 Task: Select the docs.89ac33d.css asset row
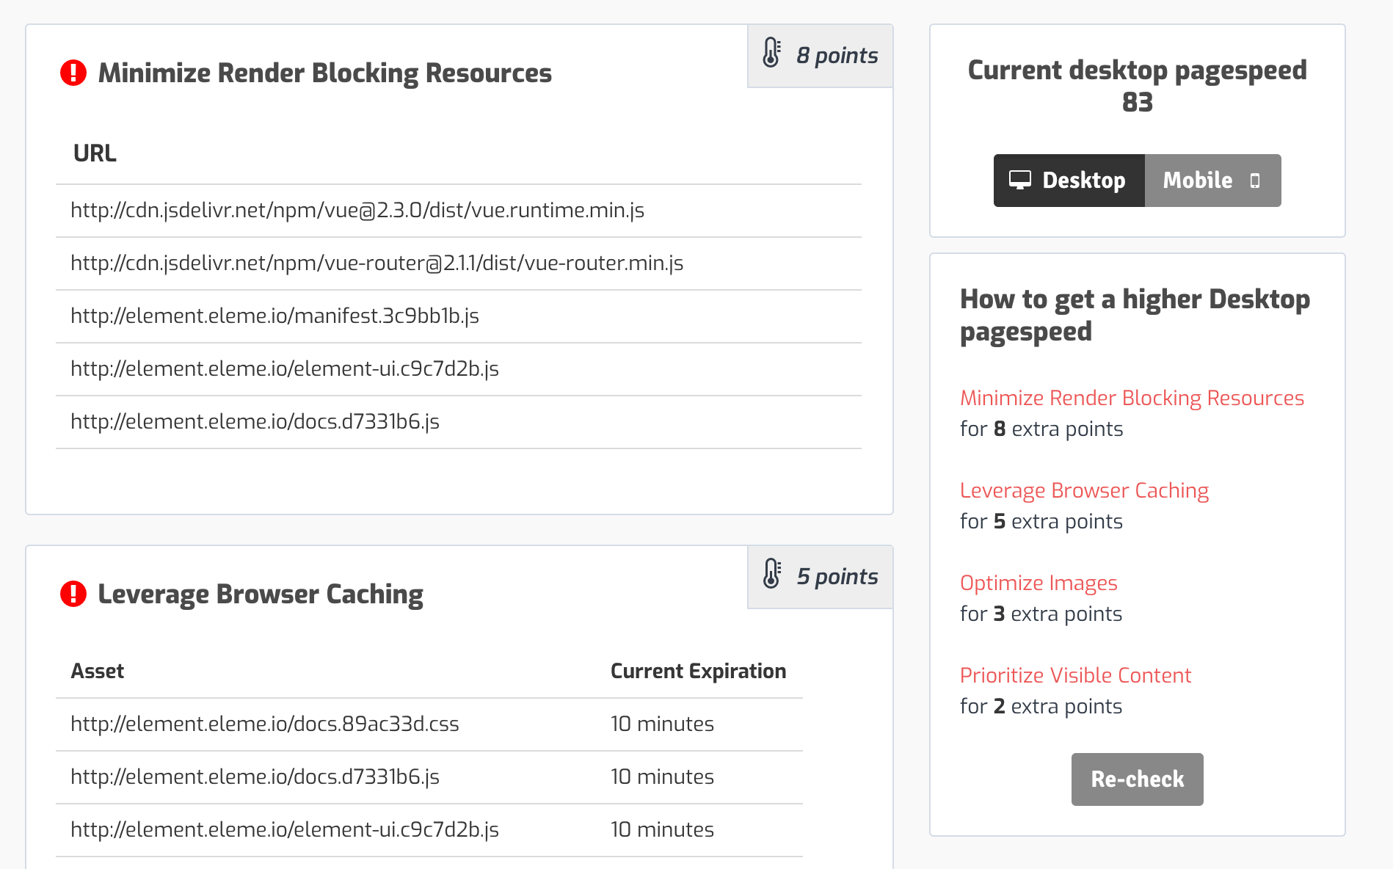coord(265,724)
